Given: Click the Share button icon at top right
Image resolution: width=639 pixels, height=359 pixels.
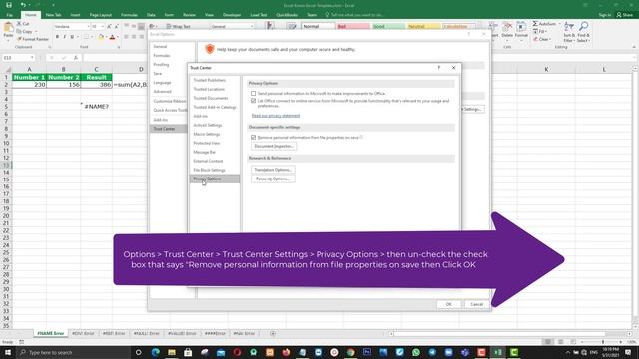Looking at the screenshot, I should (x=619, y=15).
